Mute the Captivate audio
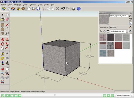This screenshot has height=98, width=134. click(105, 96)
